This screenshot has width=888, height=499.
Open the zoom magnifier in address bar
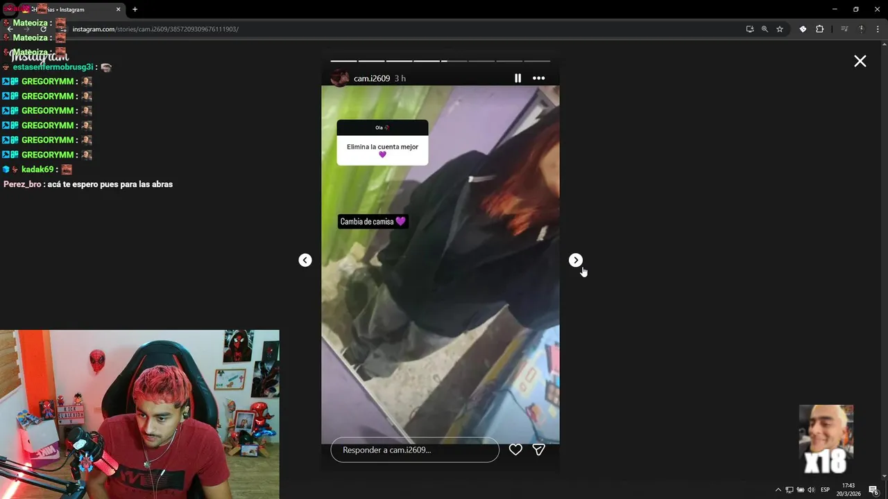[765, 29]
